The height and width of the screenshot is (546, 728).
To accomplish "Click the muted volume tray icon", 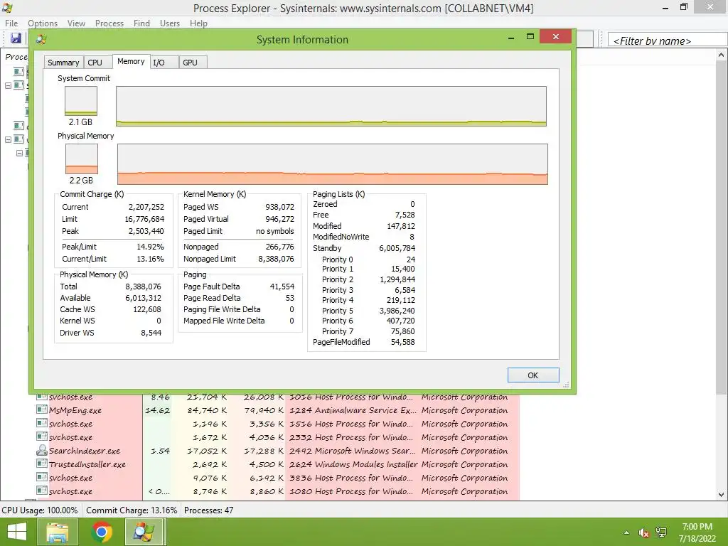I will click(643, 532).
